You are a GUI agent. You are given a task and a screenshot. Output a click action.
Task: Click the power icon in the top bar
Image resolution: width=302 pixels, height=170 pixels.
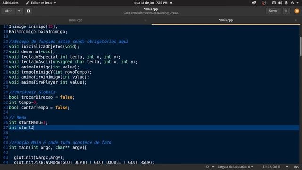(x=293, y=3)
